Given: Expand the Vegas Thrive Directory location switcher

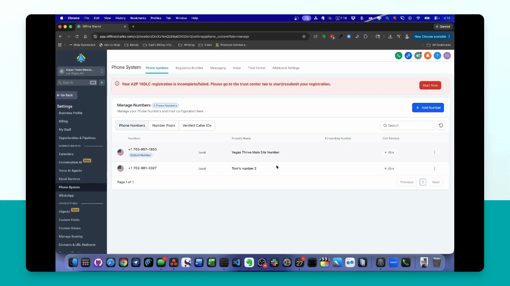Looking at the screenshot, I should pos(81,71).
